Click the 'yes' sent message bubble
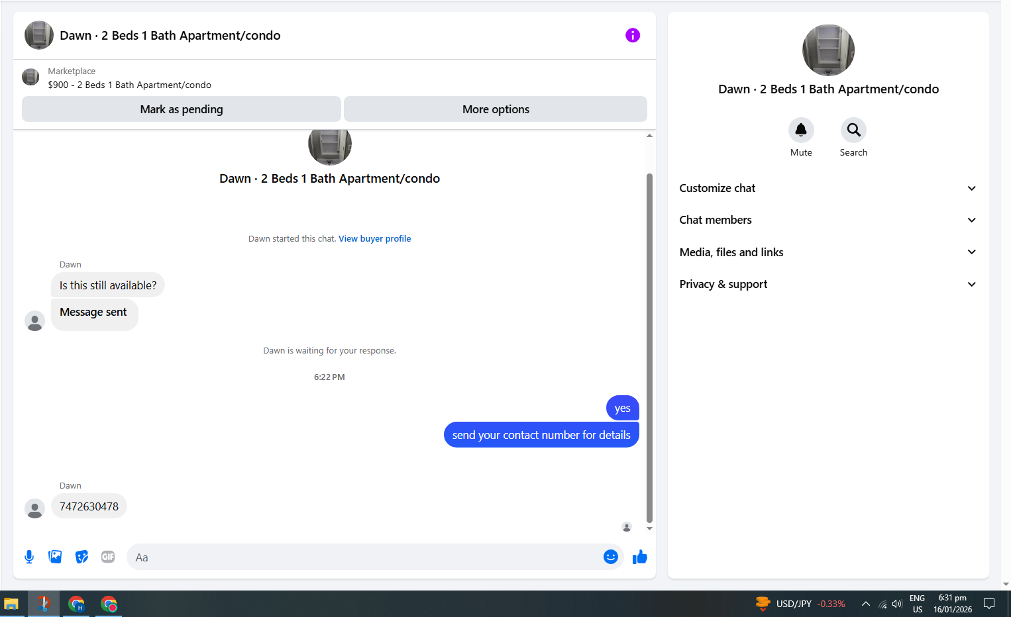Image resolution: width=1011 pixels, height=617 pixels. click(x=622, y=408)
